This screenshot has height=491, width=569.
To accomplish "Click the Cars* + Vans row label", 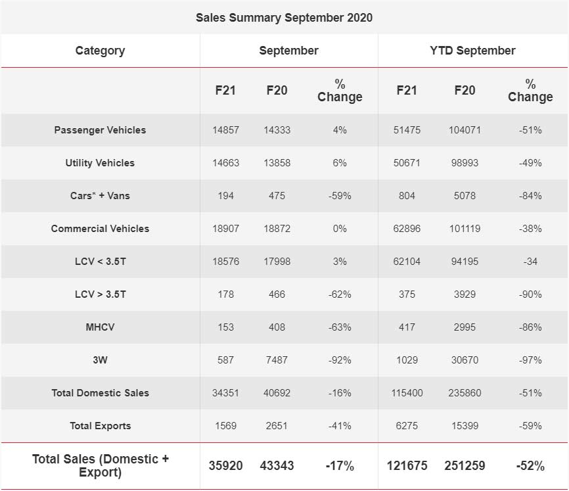I will click(x=100, y=196).
